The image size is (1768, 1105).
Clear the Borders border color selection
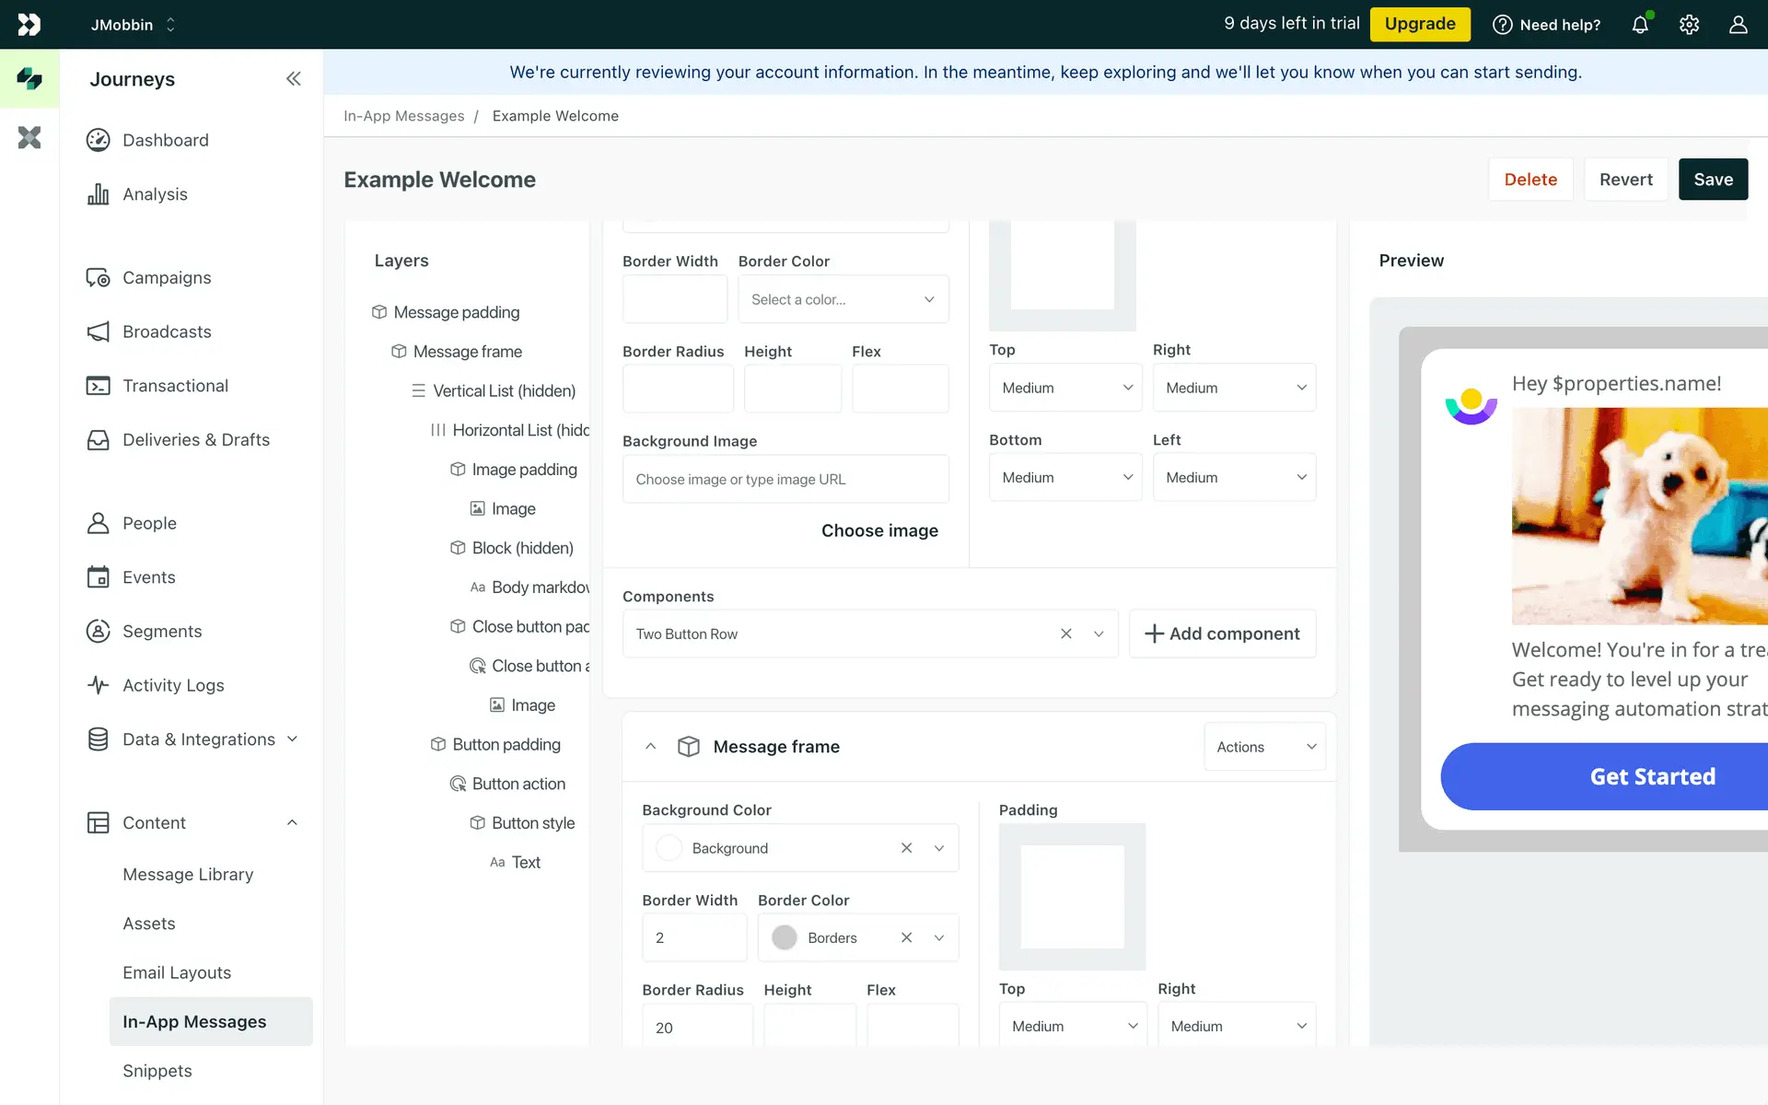coord(906,937)
